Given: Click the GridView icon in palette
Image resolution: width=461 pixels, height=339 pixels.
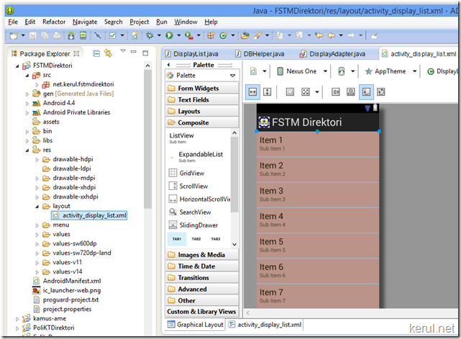Looking at the screenshot, I should click(x=173, y=173).
